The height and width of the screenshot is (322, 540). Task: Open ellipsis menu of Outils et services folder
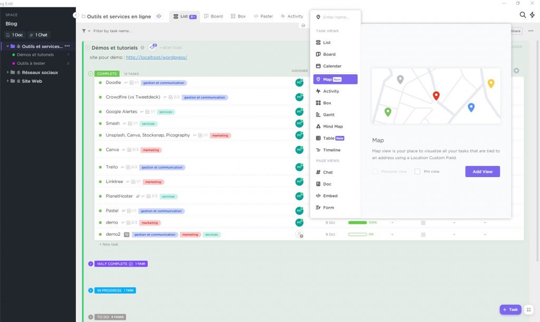click(x=67, y=46)
